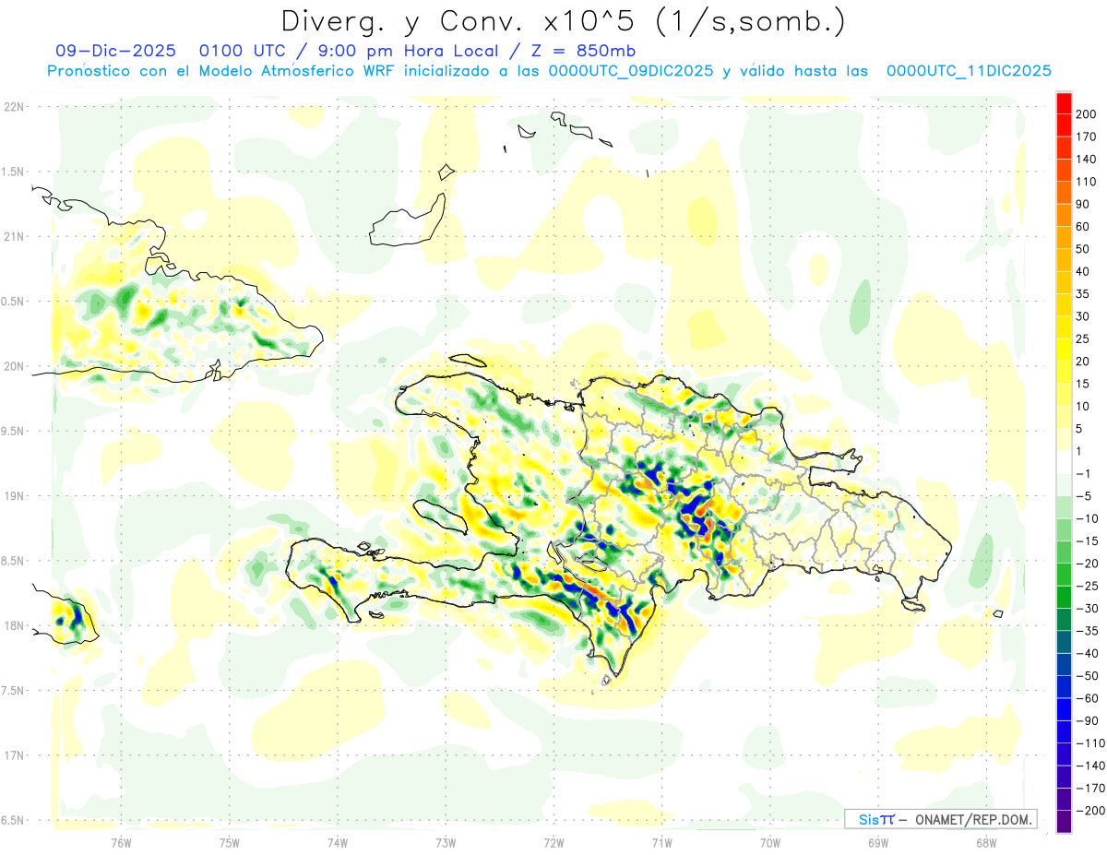Viewport: 1107px width, 855px height.
Task: Click the '-200' colorbar value
Action: point(1091,810)
